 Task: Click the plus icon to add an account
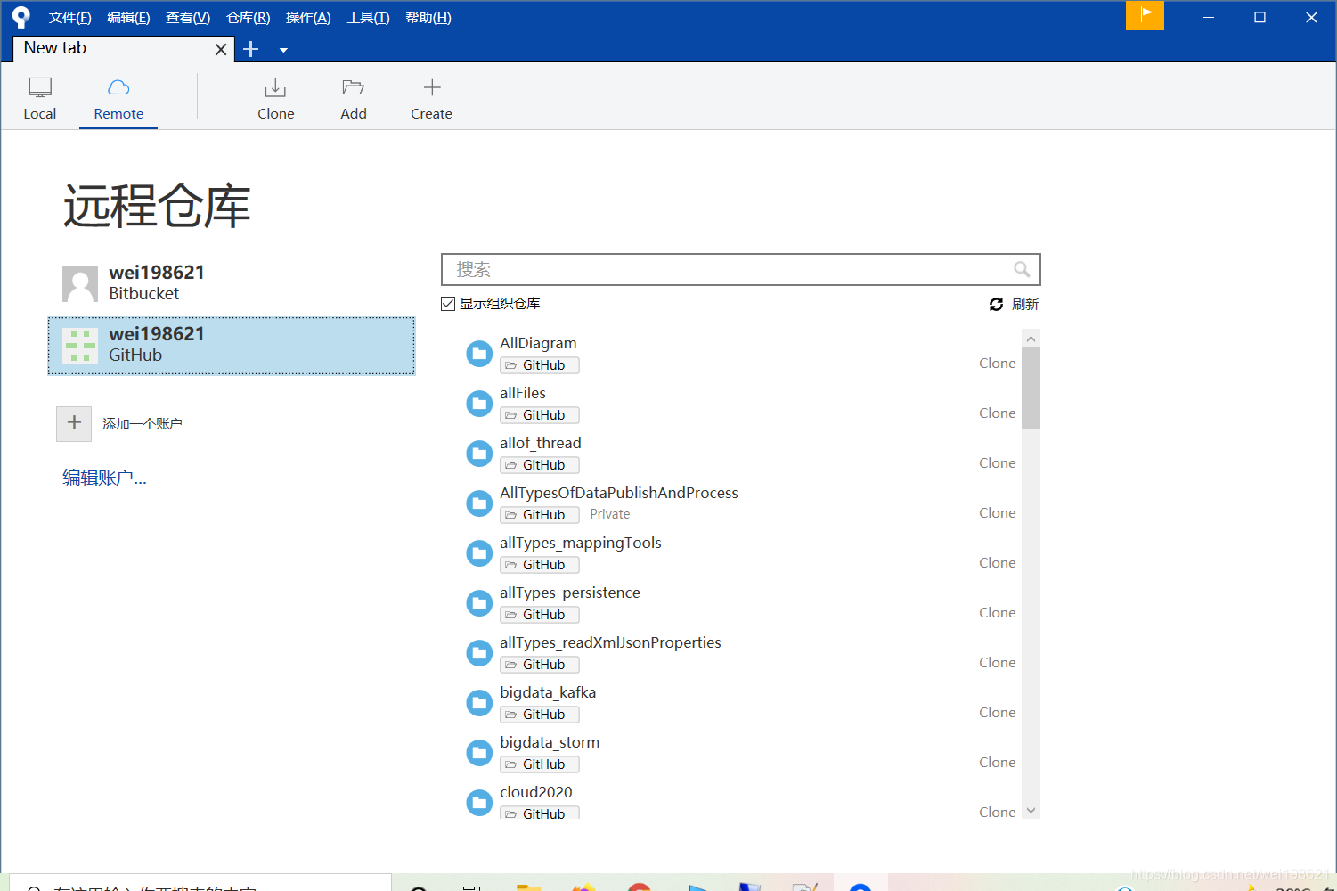pos(74,424)
